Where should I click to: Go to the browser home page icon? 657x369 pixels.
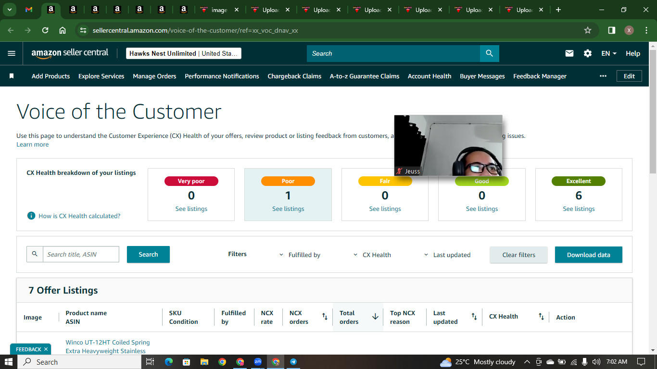(x=63, y=30)
